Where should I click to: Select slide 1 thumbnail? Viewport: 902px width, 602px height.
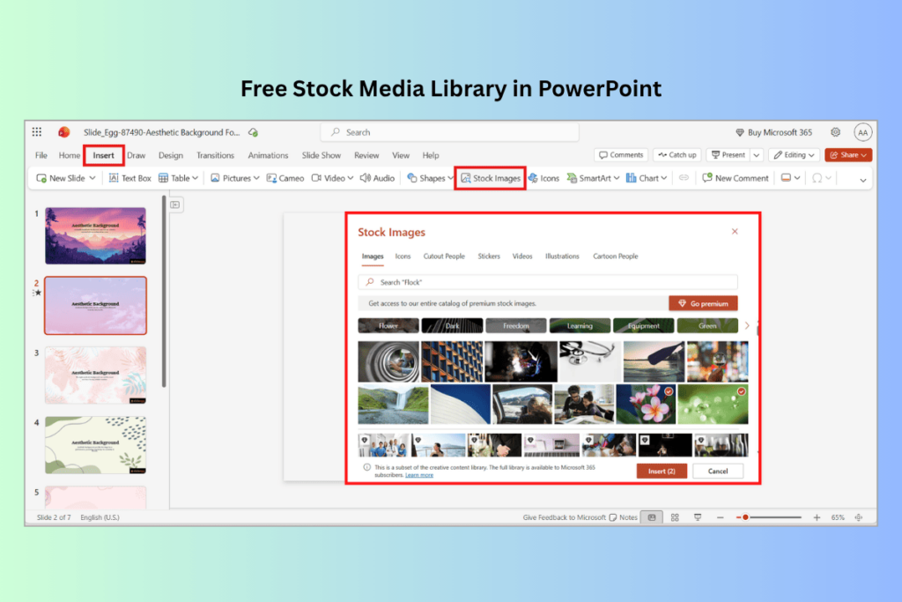[x=95, y=236]
